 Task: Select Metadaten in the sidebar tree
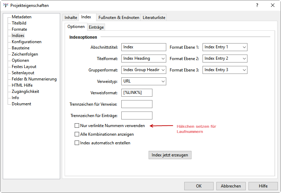coord(21,17)
